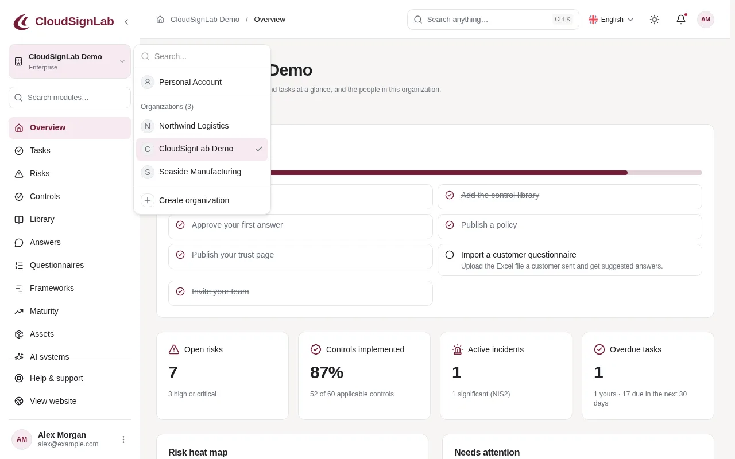Collapse the CloudSignLab Demo organization switcher
The image size is (735, 459).
69,61
